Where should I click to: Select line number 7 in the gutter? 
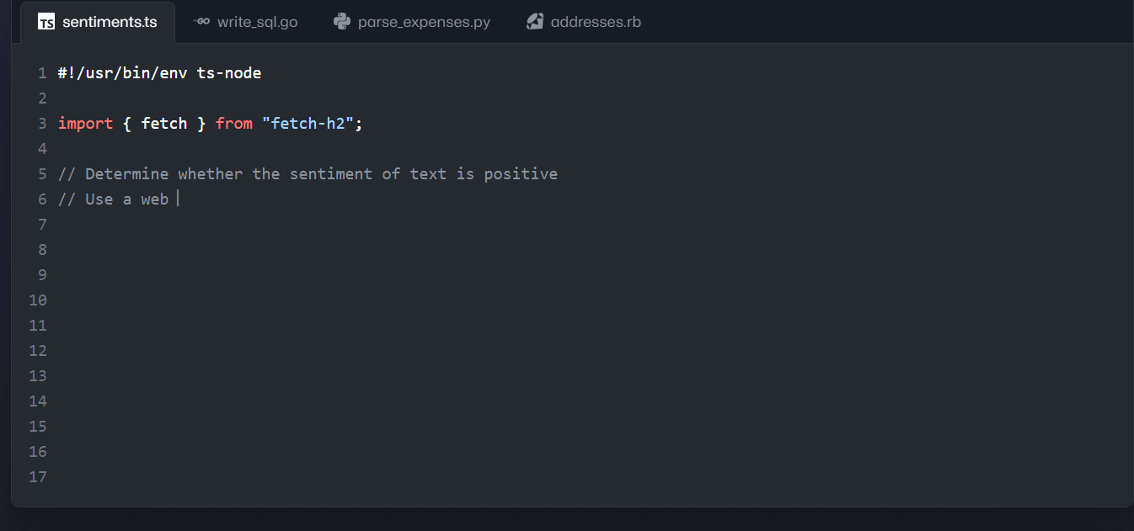click(x=42, y=225)
